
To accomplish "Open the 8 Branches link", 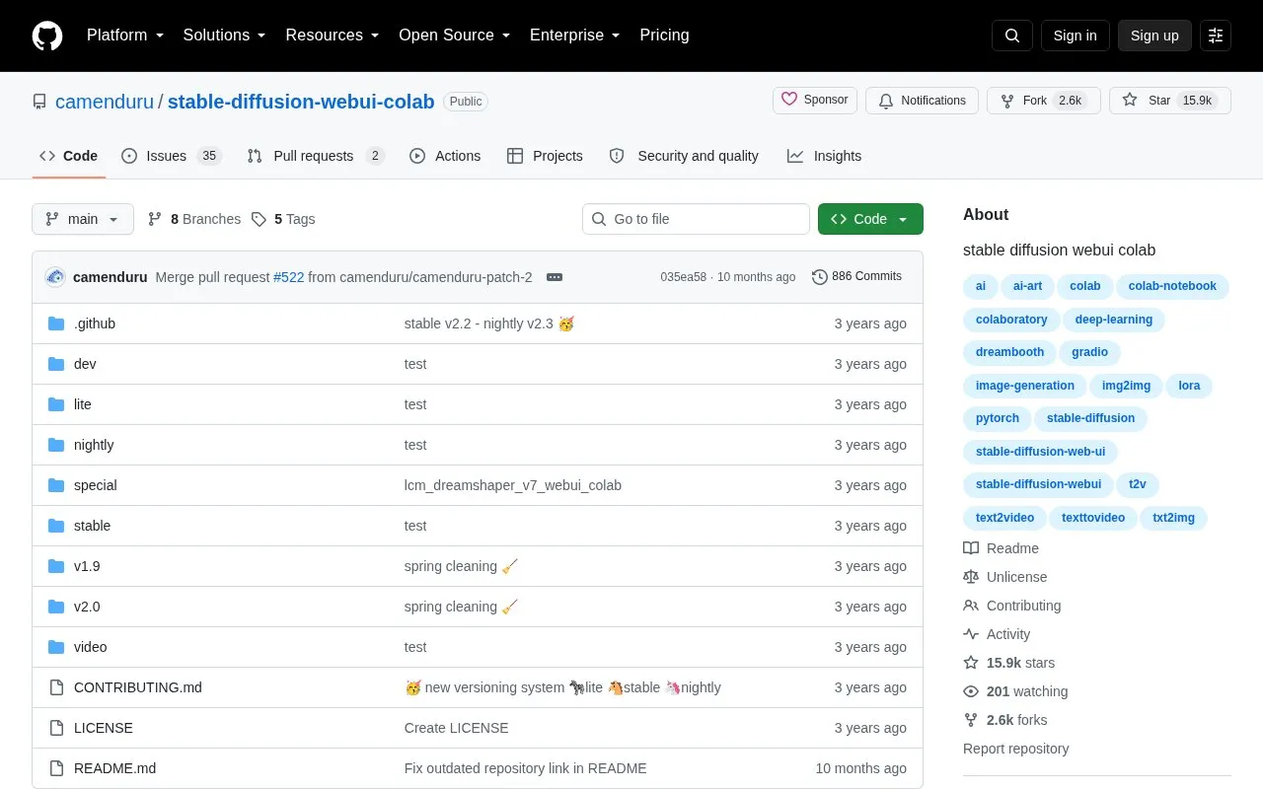I will point(193,219).
